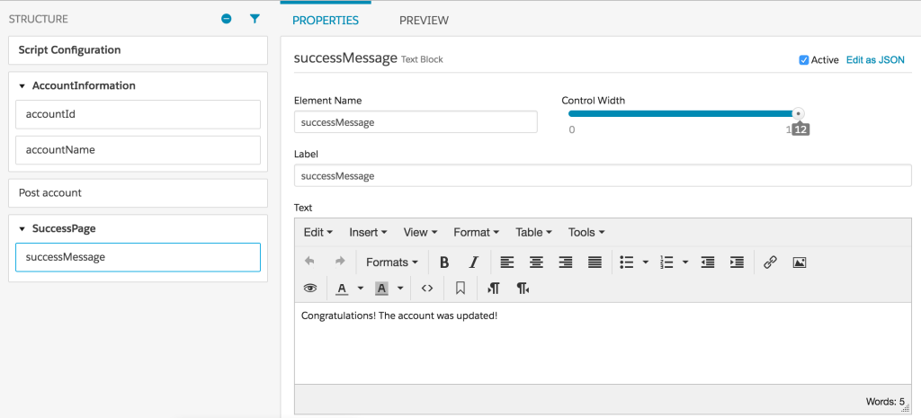
Task: Click the Element Name input field
Action: coord(416,122)
